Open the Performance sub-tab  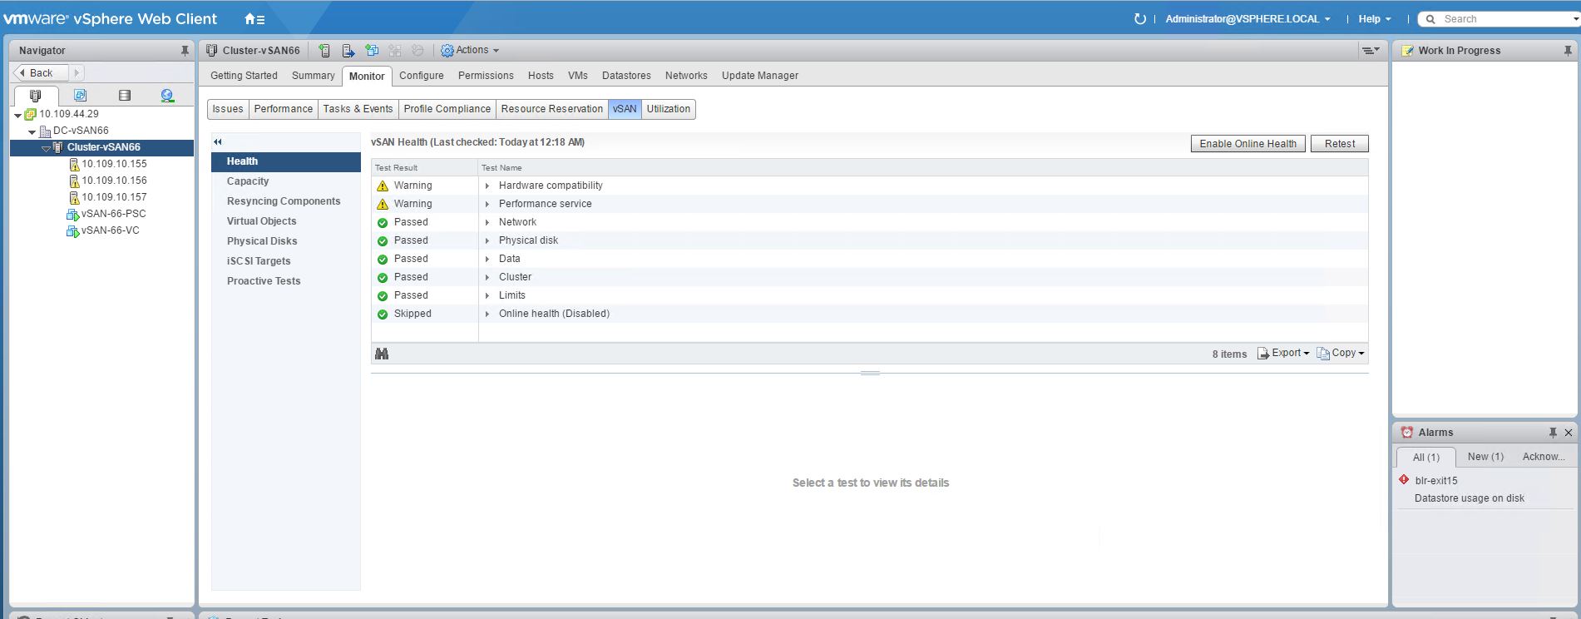283,109
